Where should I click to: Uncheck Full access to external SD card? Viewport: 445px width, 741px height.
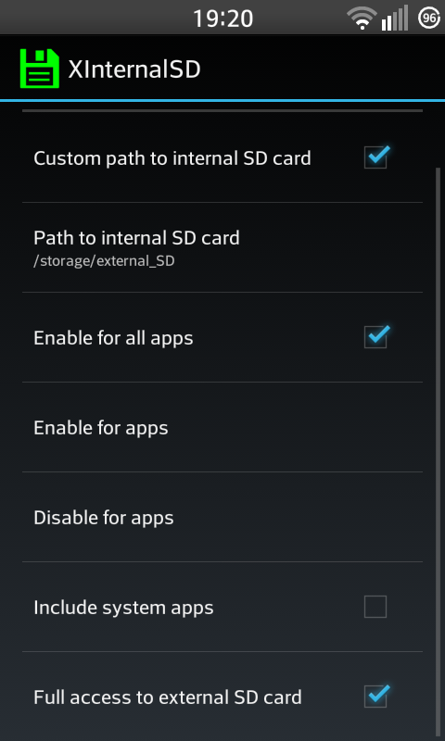pyautogui.click(x=376, y=697)
